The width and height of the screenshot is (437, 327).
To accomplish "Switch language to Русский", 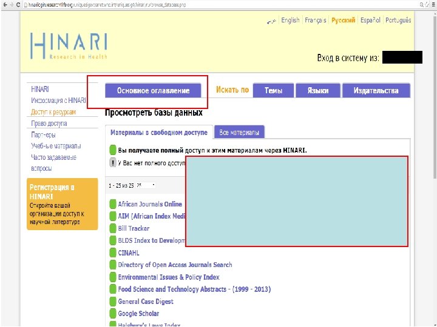I will pyautogui.click(x=343, y=20).
